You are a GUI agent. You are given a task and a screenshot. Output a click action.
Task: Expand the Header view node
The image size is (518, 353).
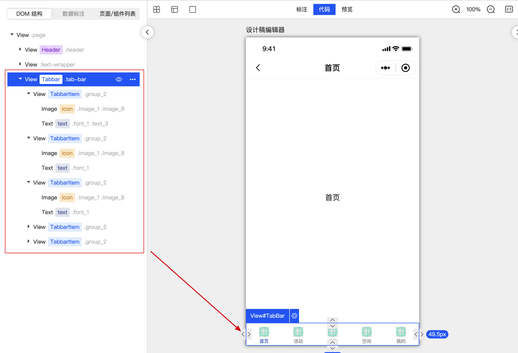pos(20,49)
